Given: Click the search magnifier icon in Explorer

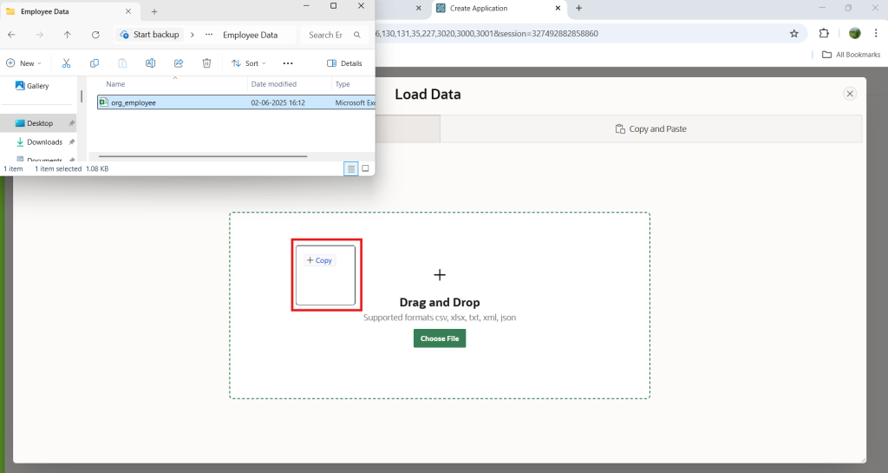Looking at the screenshot, I should [356, 35].
